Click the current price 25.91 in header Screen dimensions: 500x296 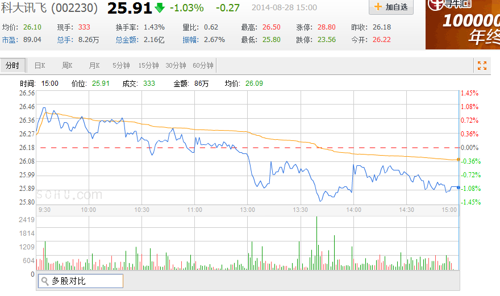pos(130,8)
